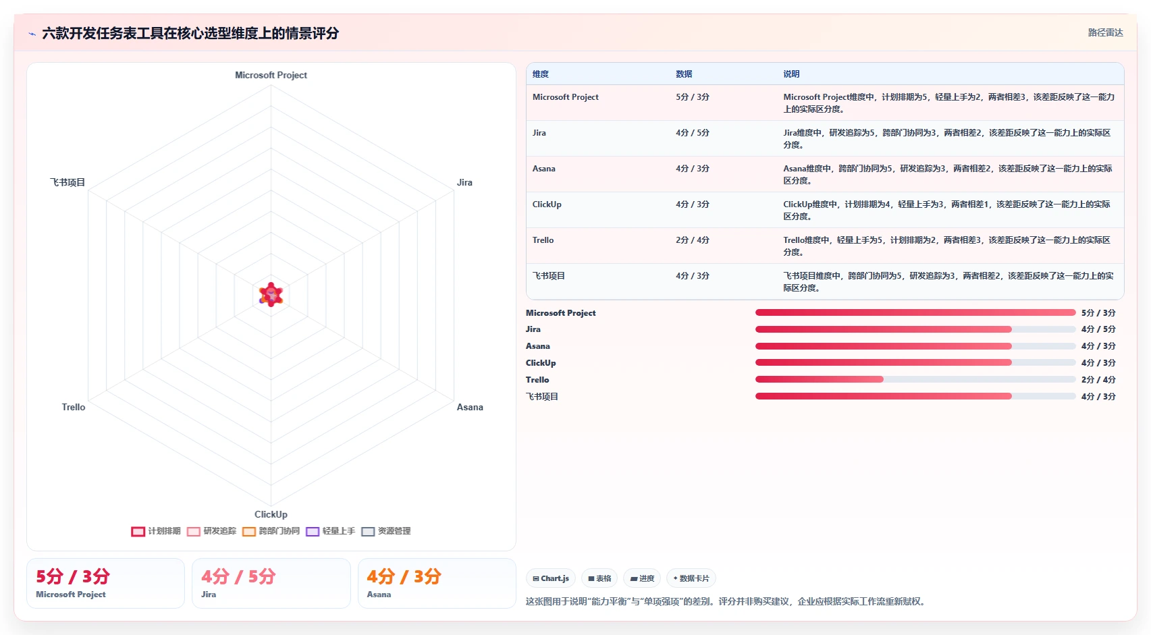This screenshot has height=635, width=1151.
Task: Click the 路径雷达 tag in the header
Action: pyautogui.click(x=1105, y=32)
